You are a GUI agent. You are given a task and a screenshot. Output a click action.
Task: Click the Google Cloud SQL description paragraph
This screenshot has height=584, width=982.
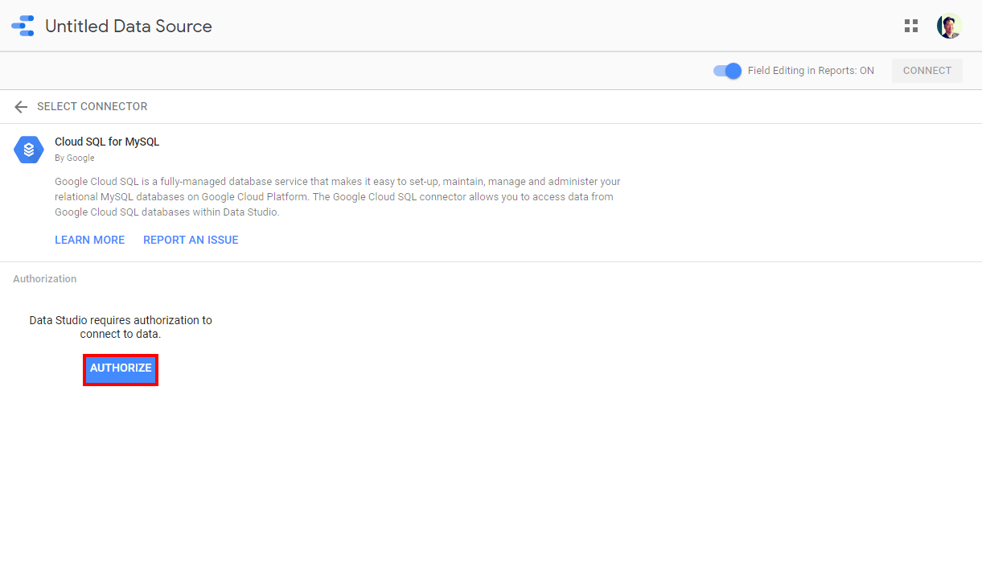(337, 197)
